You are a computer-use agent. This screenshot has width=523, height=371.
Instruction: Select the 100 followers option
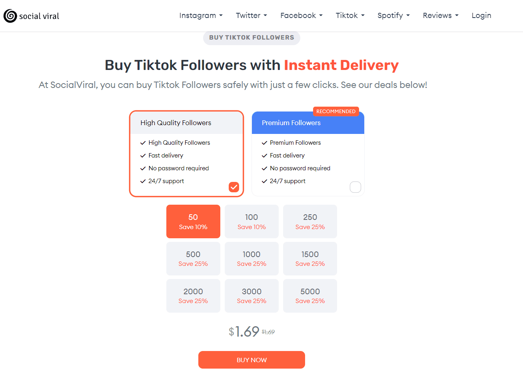point(252,221)
